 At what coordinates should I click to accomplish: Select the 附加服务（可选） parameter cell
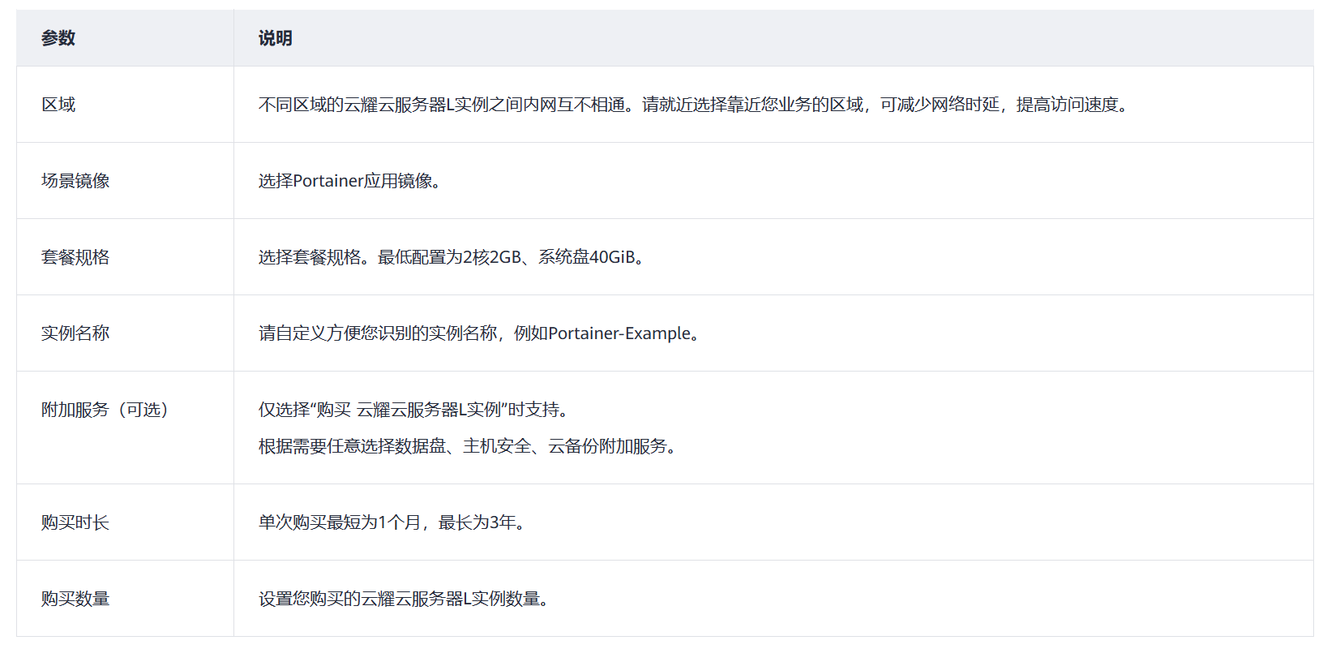coord(125,428)
